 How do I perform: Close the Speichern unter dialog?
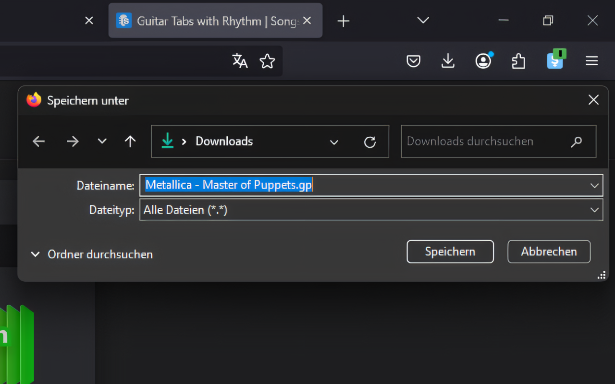coord(594,100)
